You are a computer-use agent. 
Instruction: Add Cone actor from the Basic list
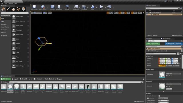(20, 53)
